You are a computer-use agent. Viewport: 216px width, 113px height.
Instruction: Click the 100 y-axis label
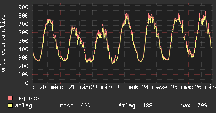click(23, 75)
